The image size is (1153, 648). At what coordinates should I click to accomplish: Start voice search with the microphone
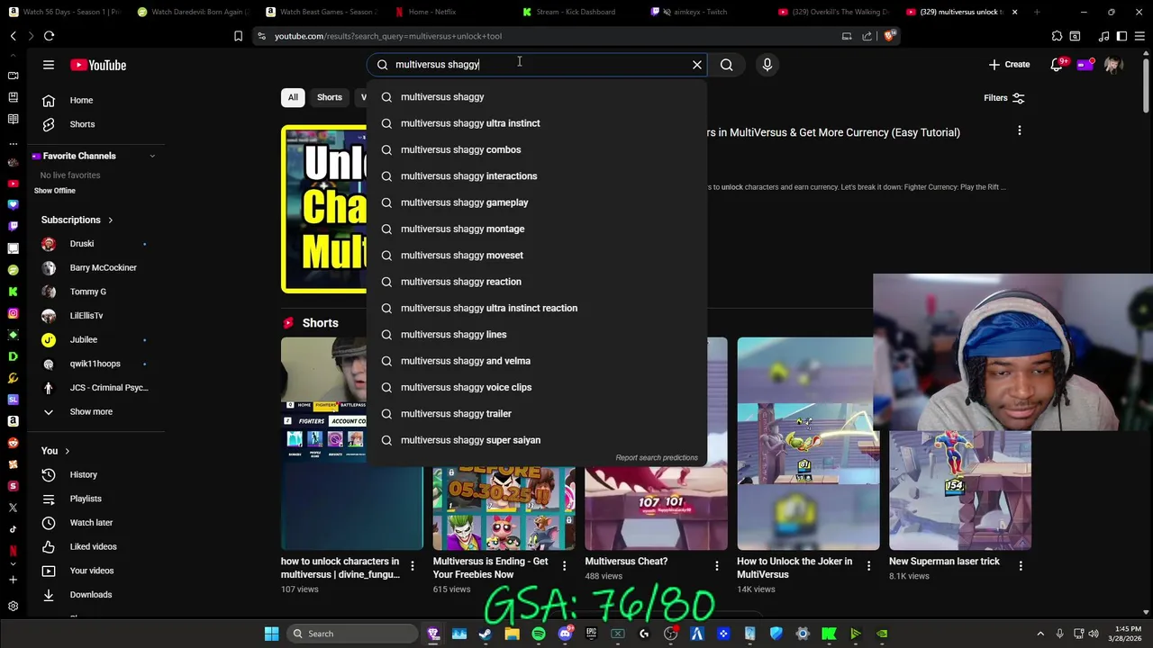[x=767, y=65]
